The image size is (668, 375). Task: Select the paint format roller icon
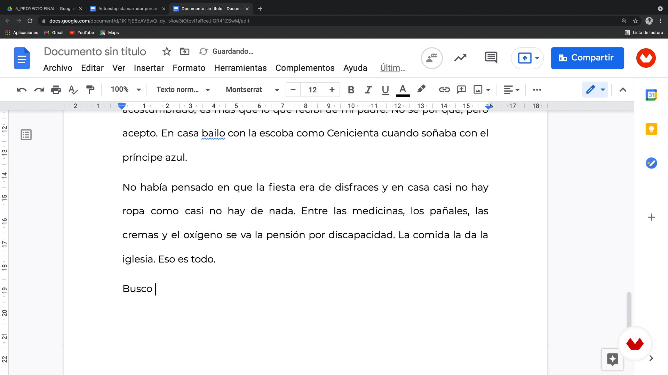(x=90, y=90)
